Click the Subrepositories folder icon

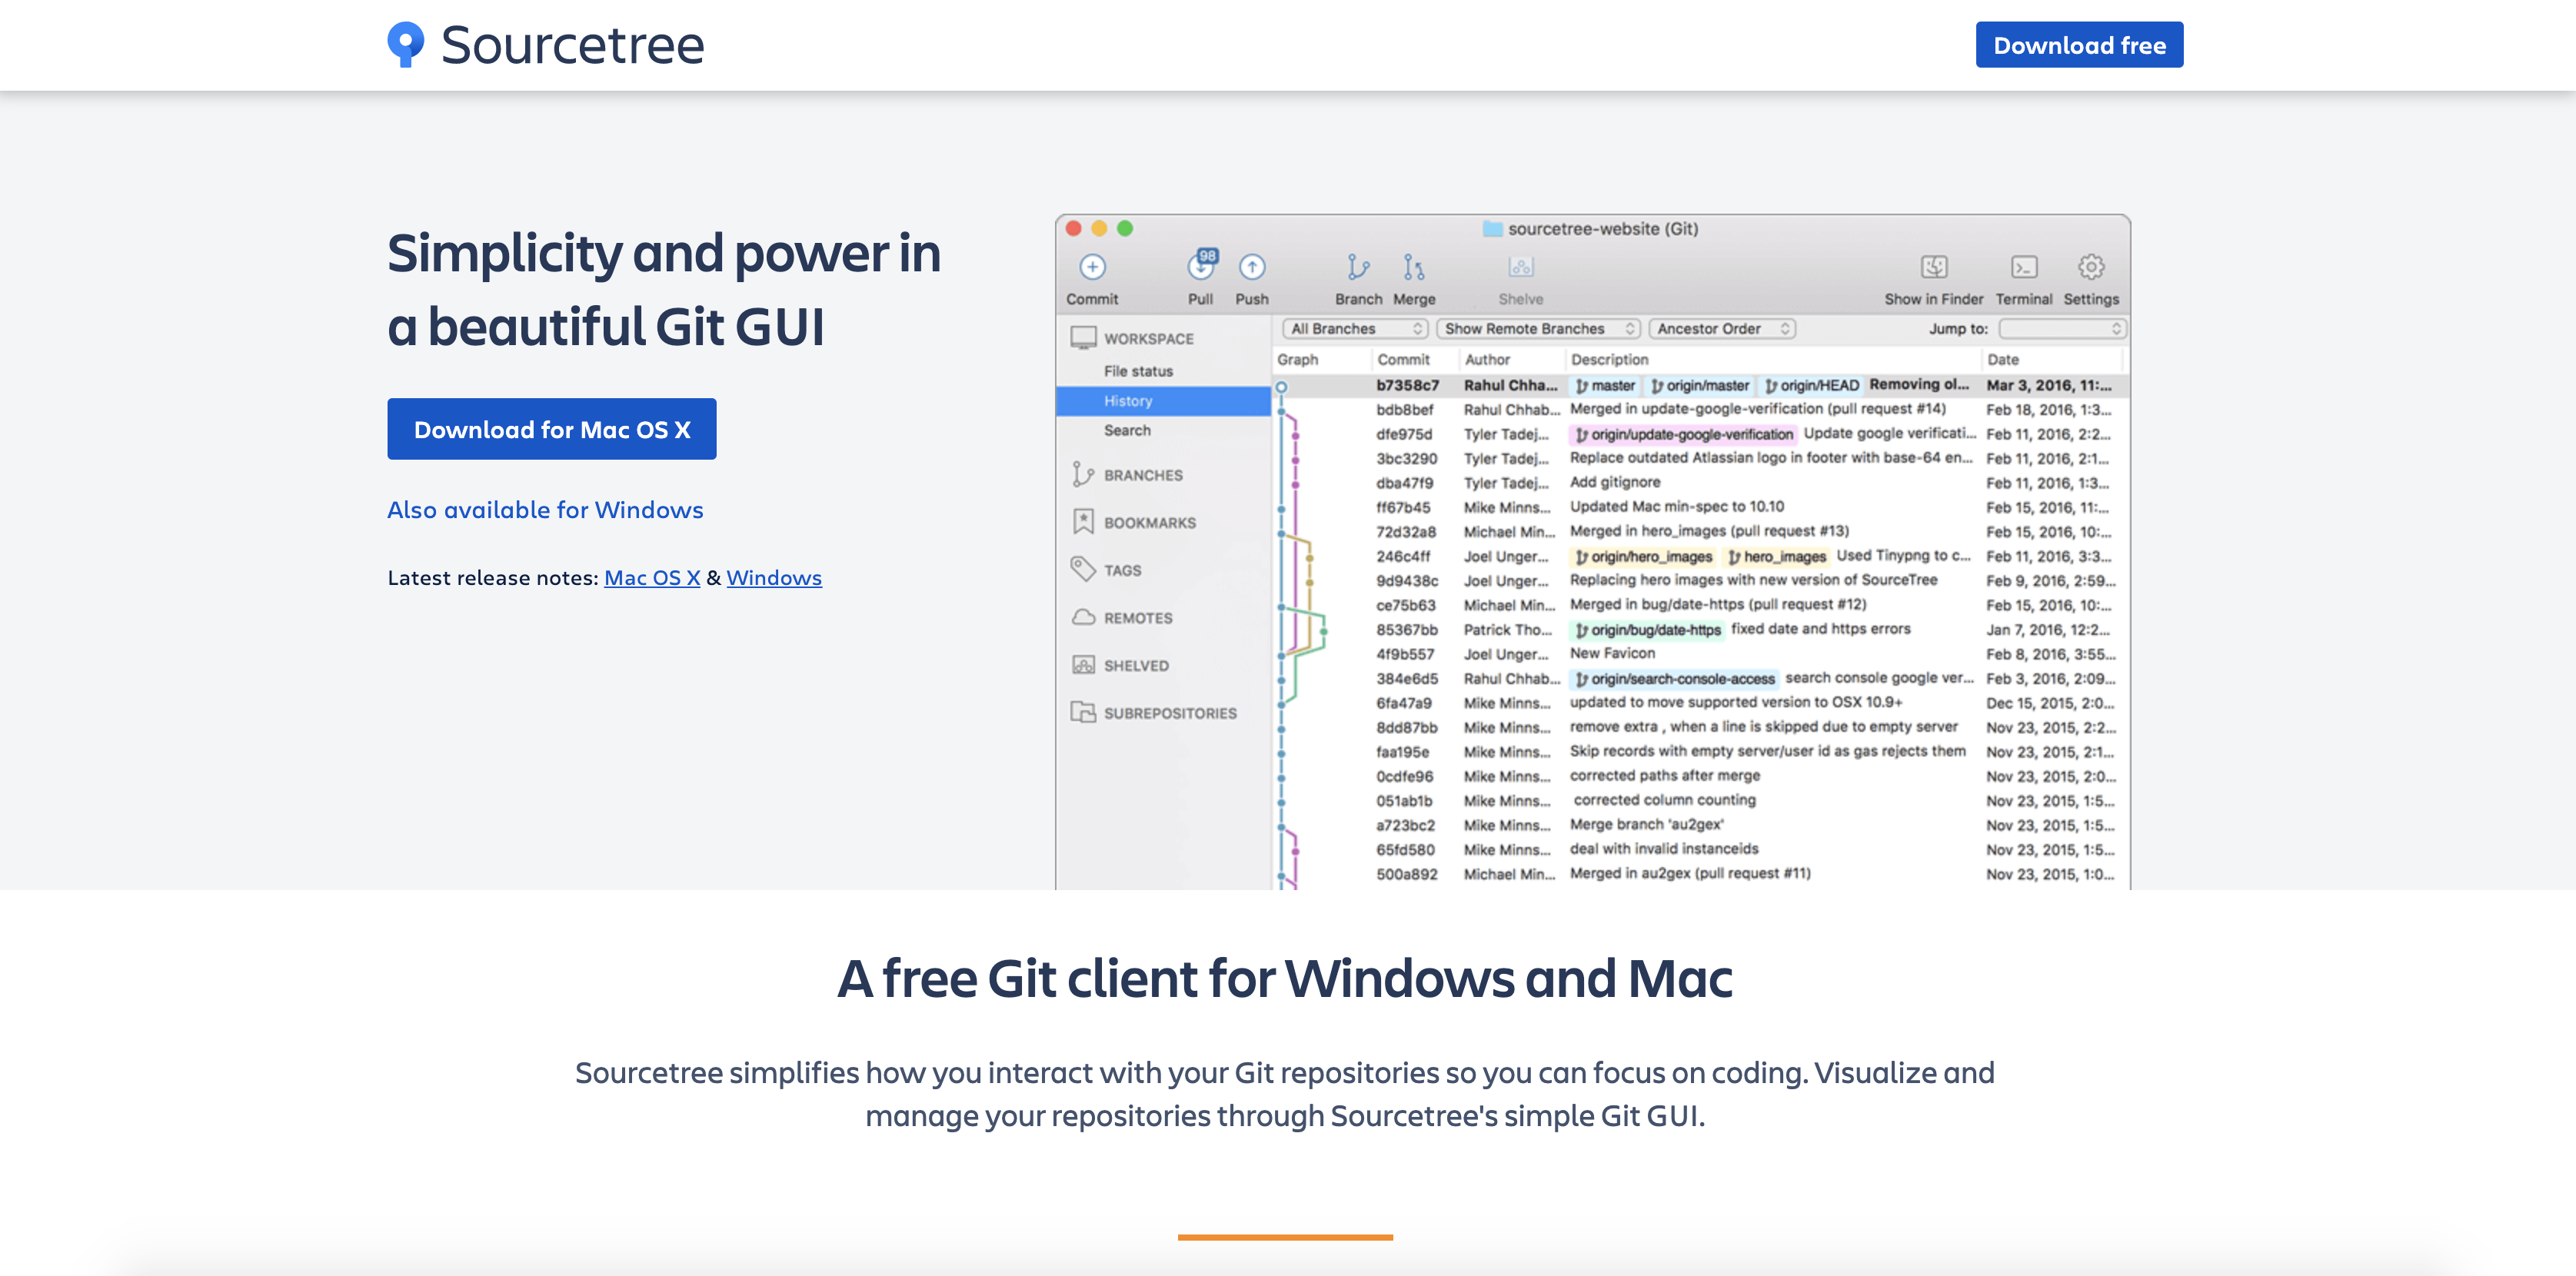[x=1083, y=712]
